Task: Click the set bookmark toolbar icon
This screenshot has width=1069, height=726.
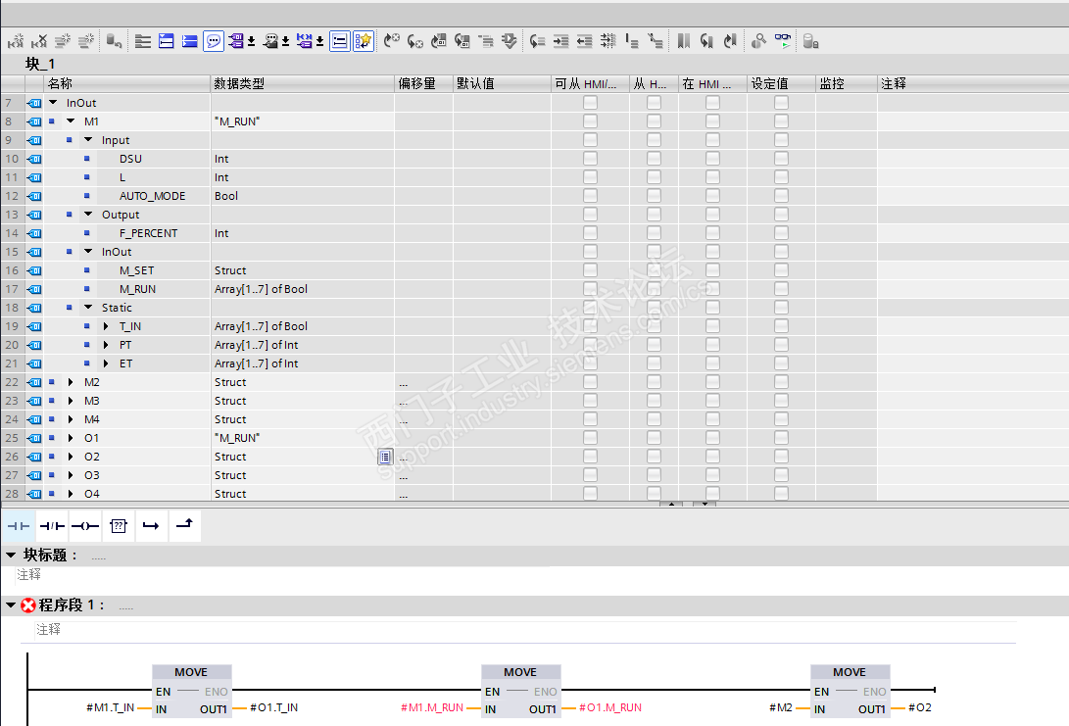Action: point(683,41)
